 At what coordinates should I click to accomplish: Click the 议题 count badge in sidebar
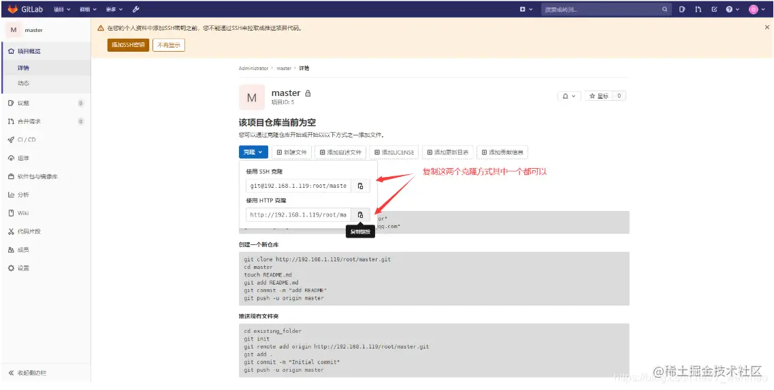click(x=80, y=103)
